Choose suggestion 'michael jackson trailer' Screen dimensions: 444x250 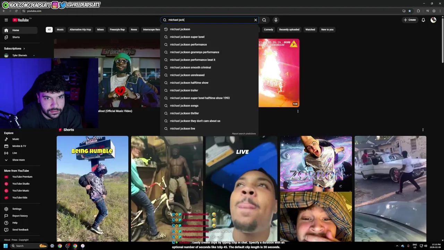coord(209,90)
